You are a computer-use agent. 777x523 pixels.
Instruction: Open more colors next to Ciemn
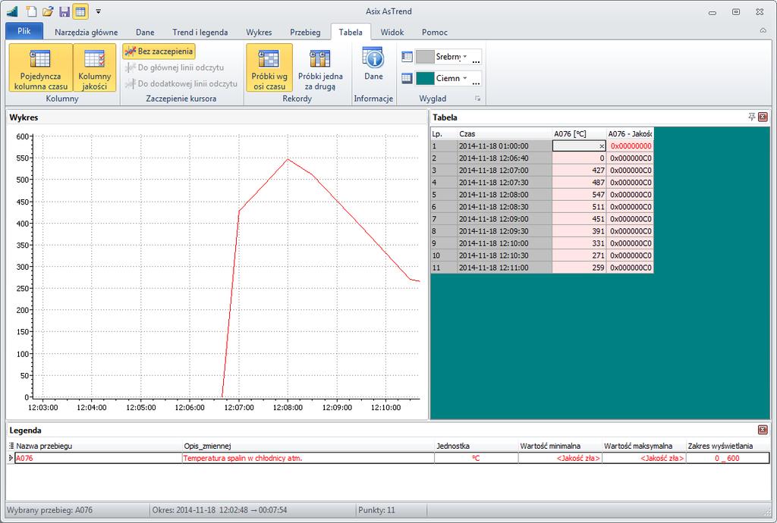click(x=477, y=80)
